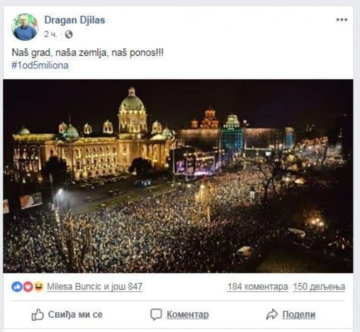Click the thumbs-up icon beside Свиђа ми се
This screenshot has width=360, height=332.
[38, 315]
